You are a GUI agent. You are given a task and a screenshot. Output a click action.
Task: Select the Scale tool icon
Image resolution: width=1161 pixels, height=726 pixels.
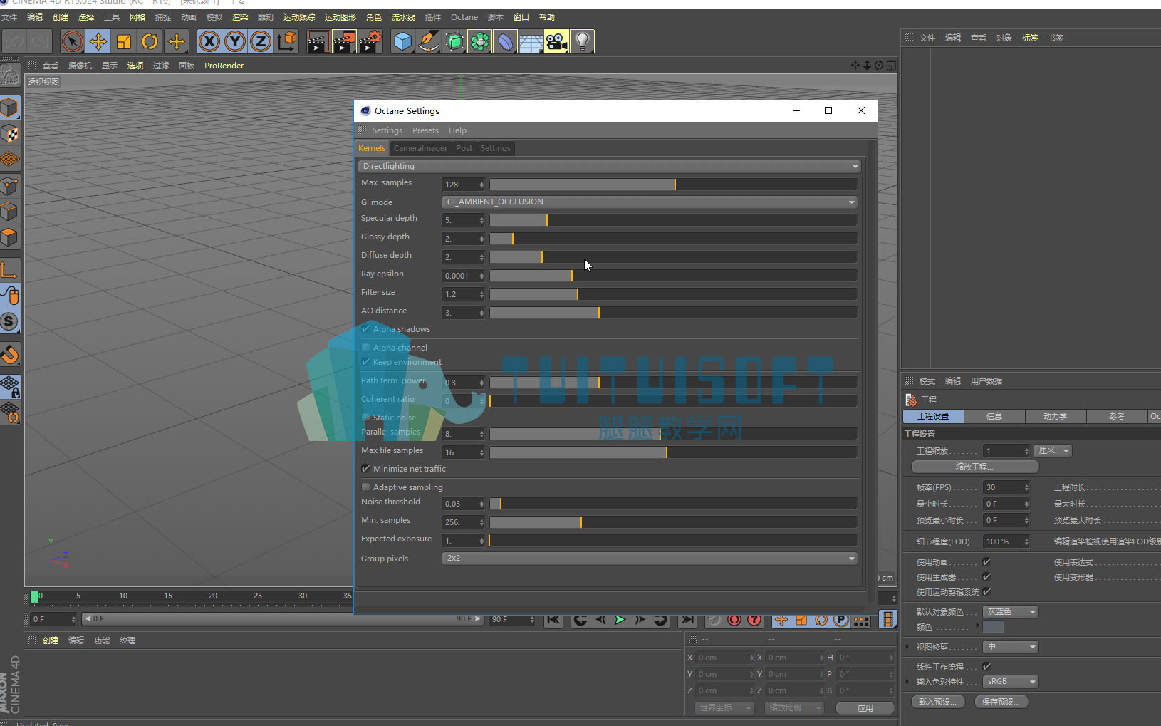pos(123,42)
